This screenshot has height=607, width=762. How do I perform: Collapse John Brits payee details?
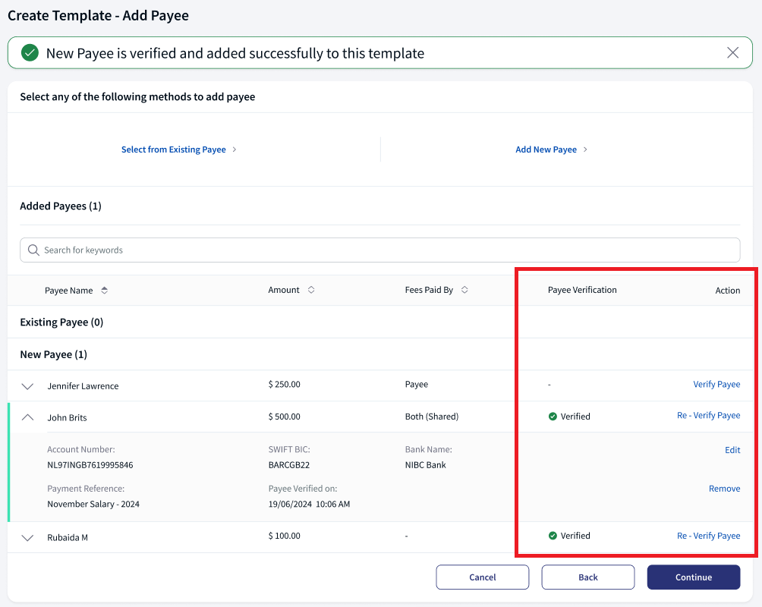[x=27, y=417]
